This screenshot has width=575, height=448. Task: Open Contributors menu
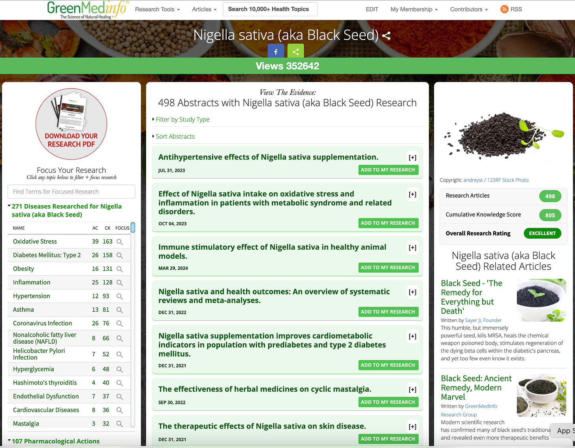point(469,9)
